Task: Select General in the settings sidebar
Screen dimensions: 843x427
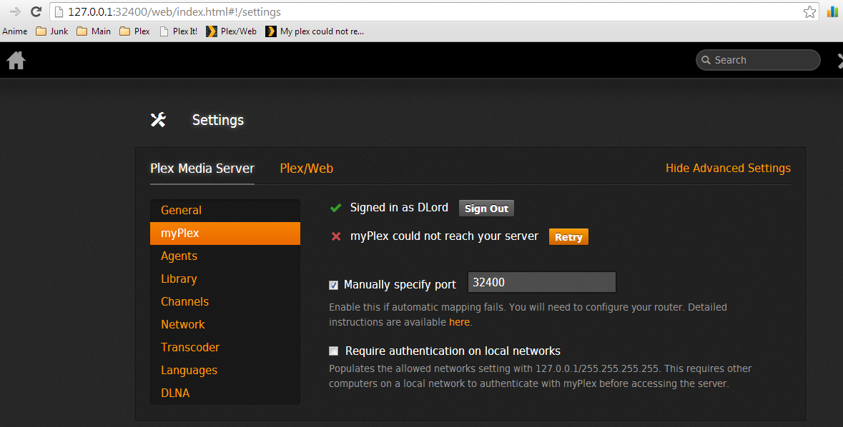Action: [225, 210]
